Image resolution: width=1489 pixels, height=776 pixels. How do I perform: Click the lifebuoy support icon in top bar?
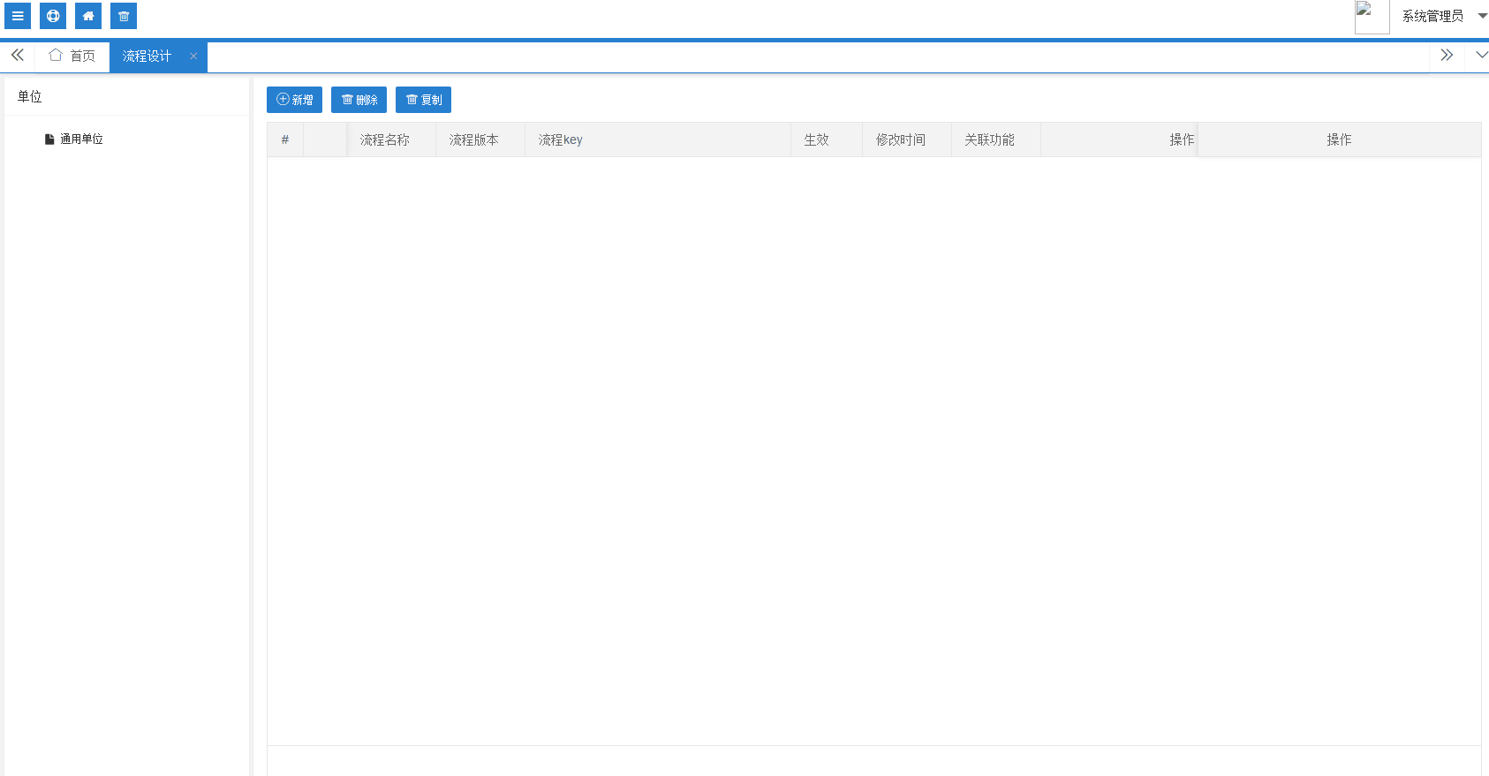point(53,16)
